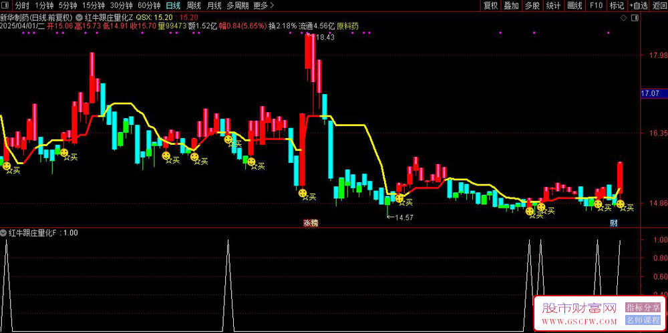The height and width of the screenshot is (333, 668).
Task: Click the 红牛跟庄量化Z indicator name
Action: click(x=109, y=18)
